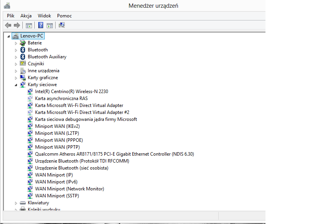Select Karta Microsoft Wi-Fi Direct Virtual Adapter
316x224 pixels.
coord(79,105)
